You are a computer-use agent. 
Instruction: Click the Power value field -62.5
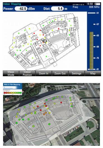click(21, 9)
